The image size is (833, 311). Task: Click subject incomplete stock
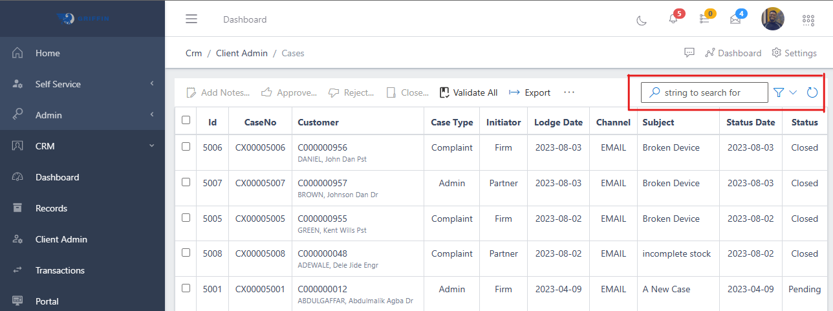click(x=676, y=253)
